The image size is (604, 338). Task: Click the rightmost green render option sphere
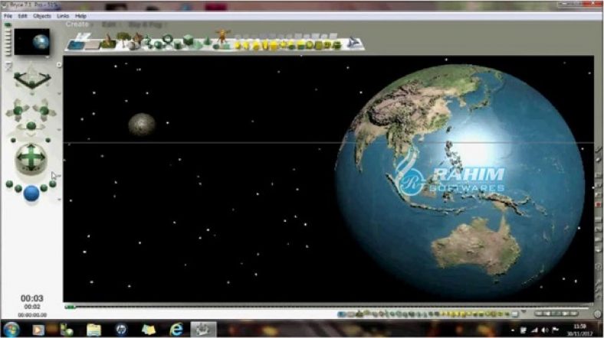[53, 184]
